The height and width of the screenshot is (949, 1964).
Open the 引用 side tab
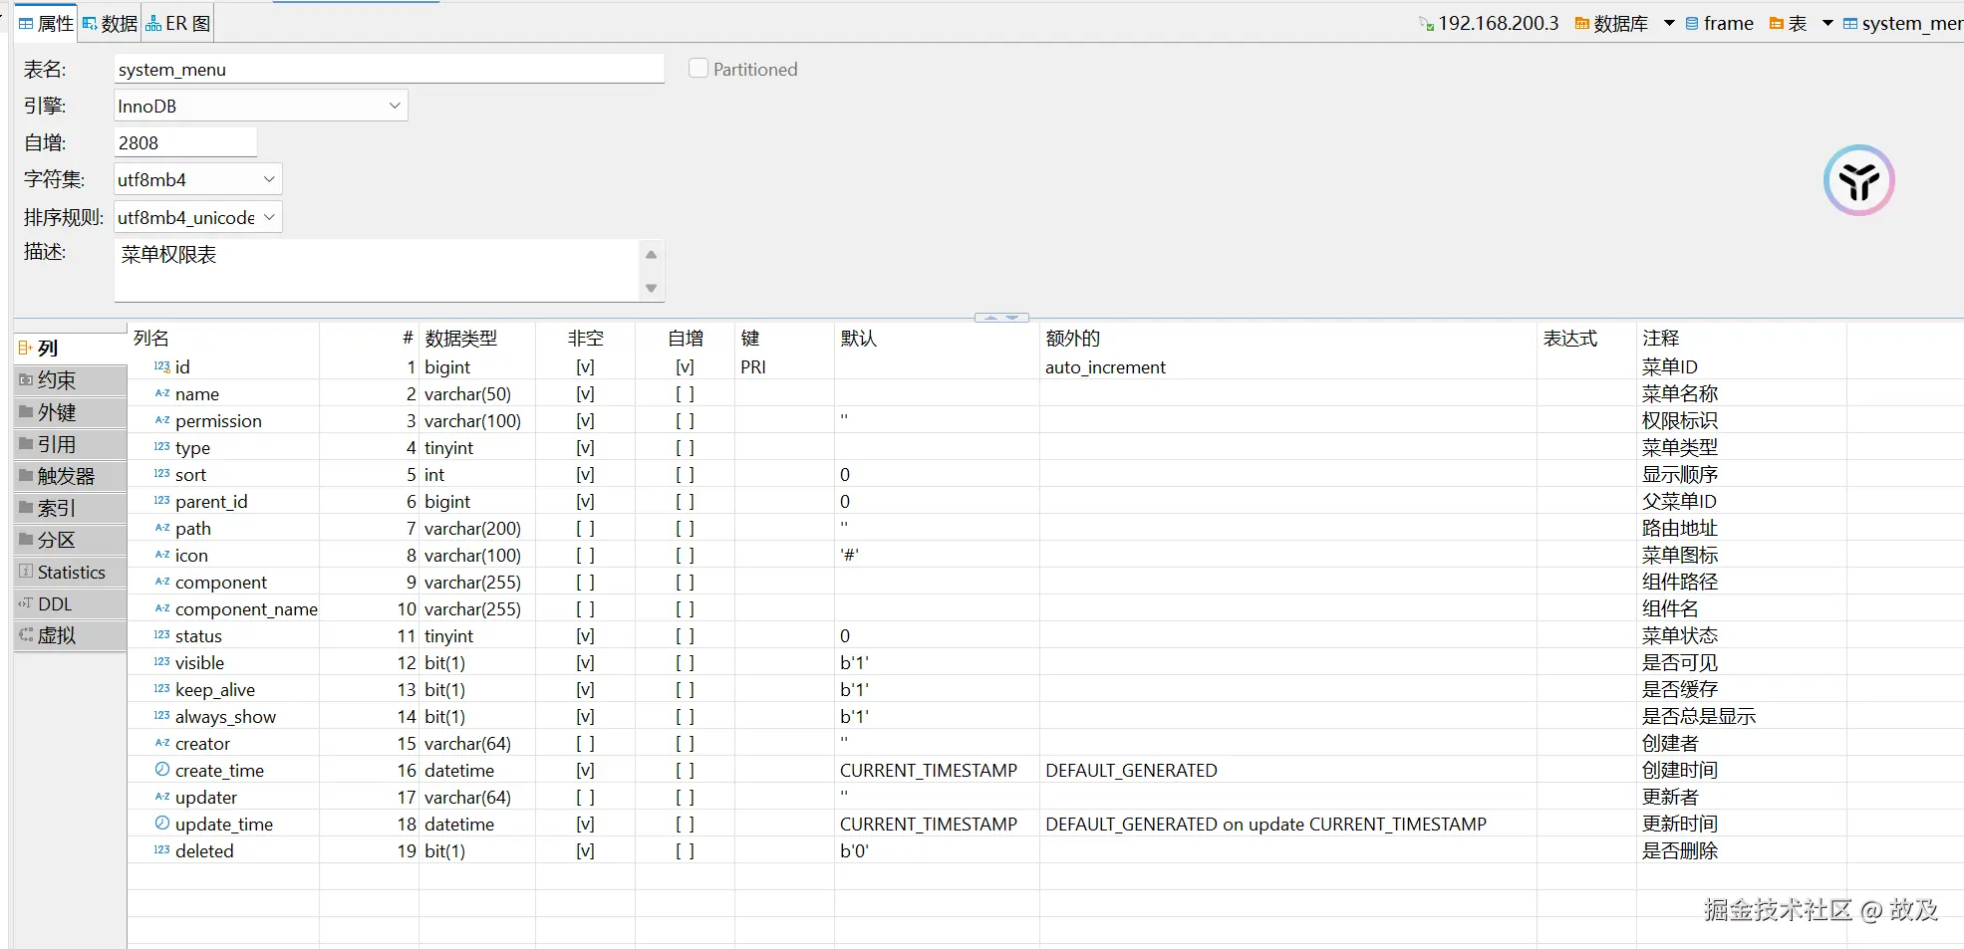click(x=70, y=444)
